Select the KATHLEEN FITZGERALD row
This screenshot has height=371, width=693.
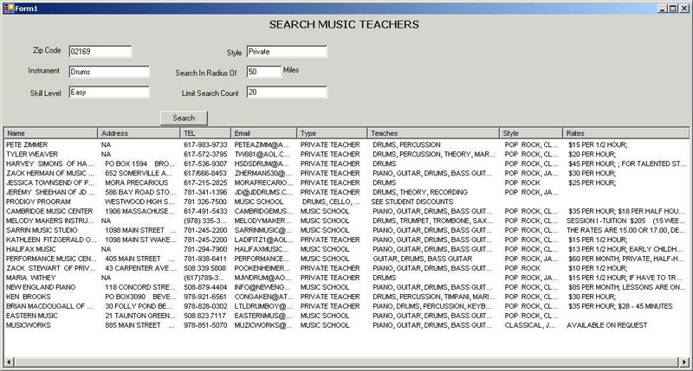coord(346,240)
